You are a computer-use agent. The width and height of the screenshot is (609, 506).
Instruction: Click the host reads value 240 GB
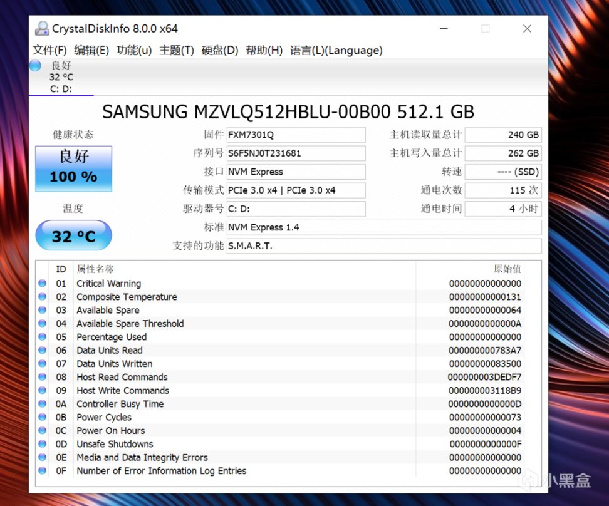pos(503,135)
